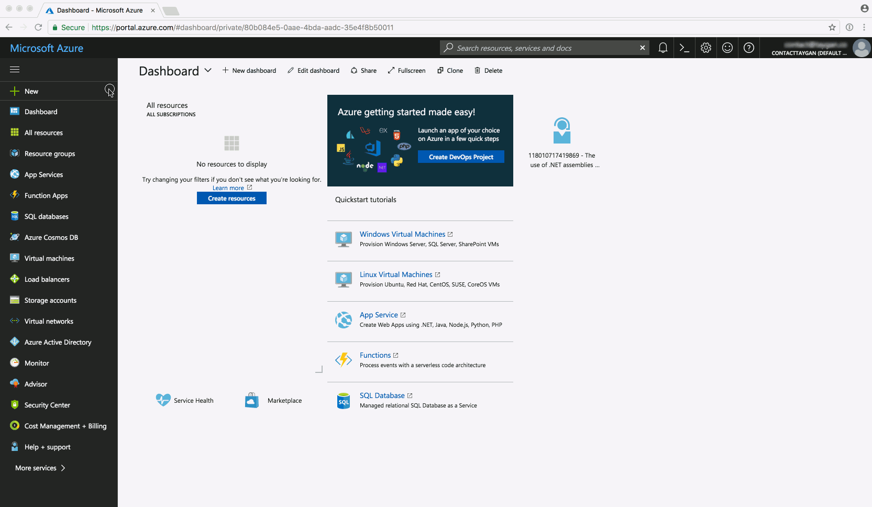This screenshot has height=507, width=872.
Task: Go back in the browser
Action: 9,27
